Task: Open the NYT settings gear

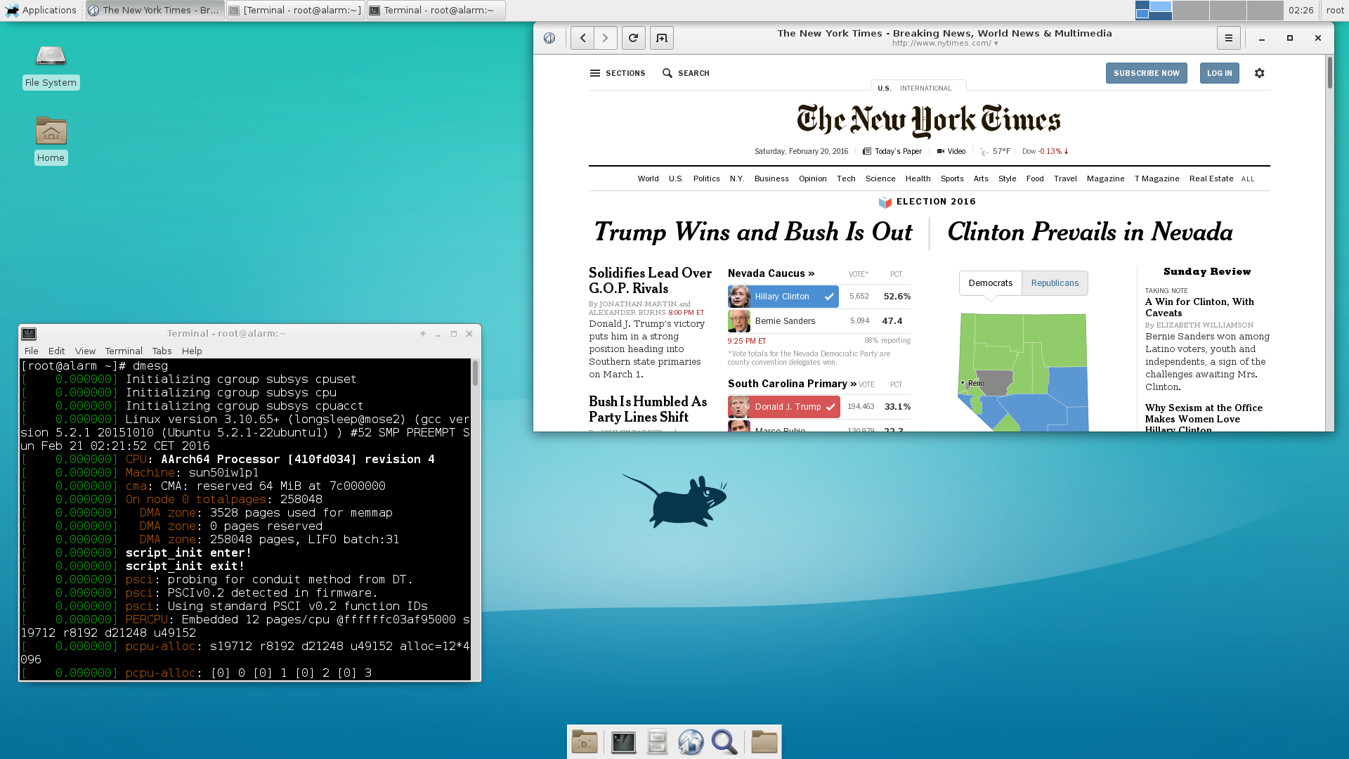Action: (1259, 73)
